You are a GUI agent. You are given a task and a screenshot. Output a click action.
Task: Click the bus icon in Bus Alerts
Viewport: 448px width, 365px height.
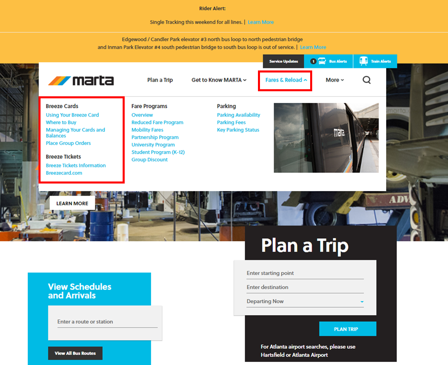[x=322, y=61]
